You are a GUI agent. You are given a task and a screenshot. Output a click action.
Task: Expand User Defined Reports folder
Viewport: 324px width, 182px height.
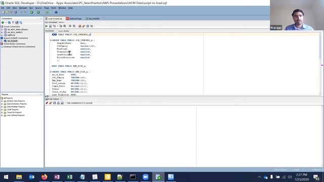click(x=2, y=116)
